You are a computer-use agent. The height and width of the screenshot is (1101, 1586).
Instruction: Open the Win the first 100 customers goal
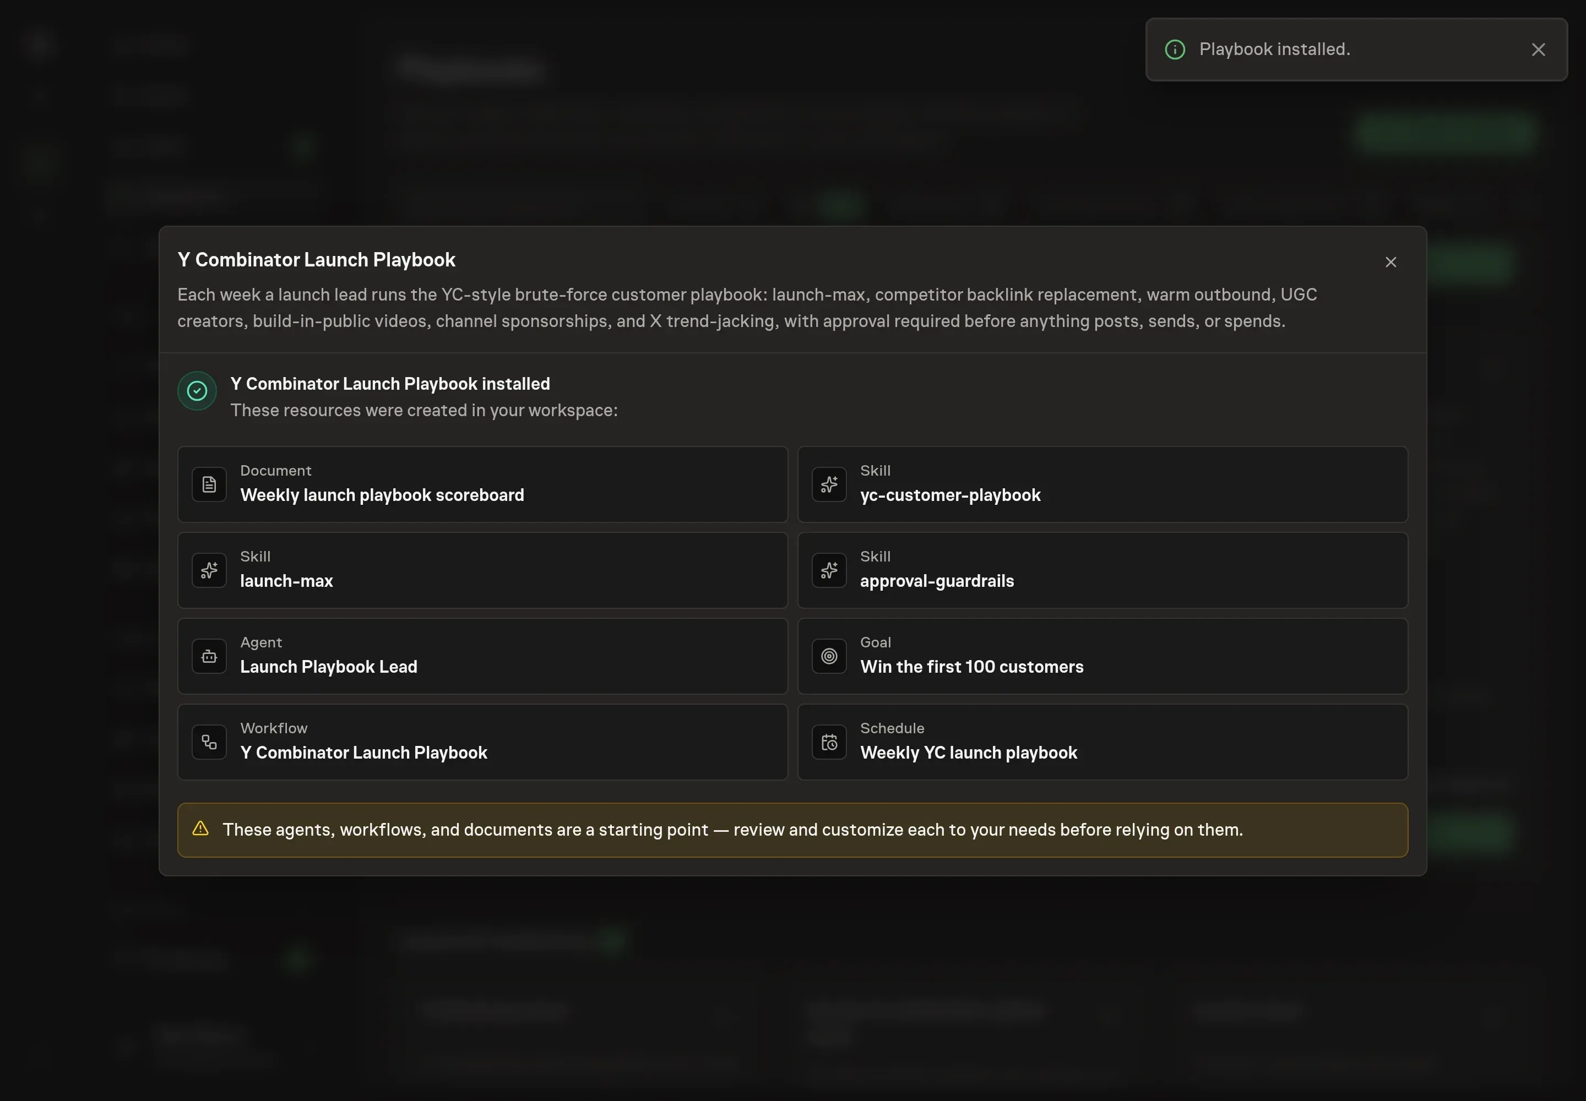click(1103, 656)
